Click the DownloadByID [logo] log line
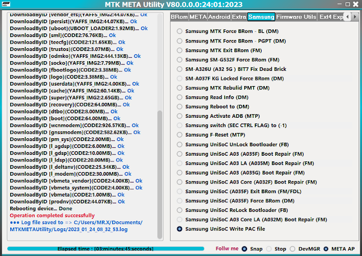 pyautogui.click(x=63, y=77)
